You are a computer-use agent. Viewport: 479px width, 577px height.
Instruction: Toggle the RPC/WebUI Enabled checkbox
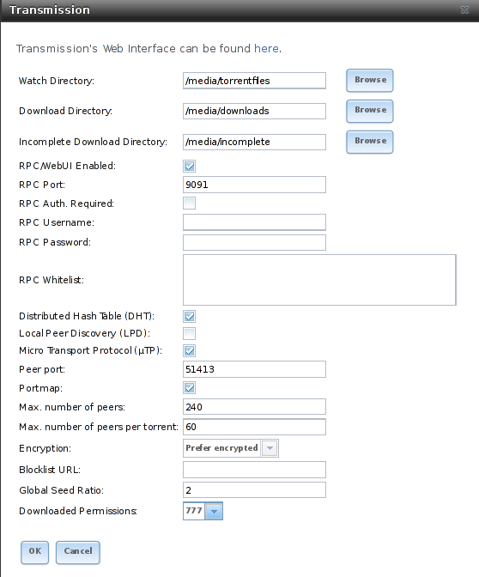(x=190, y=166)
